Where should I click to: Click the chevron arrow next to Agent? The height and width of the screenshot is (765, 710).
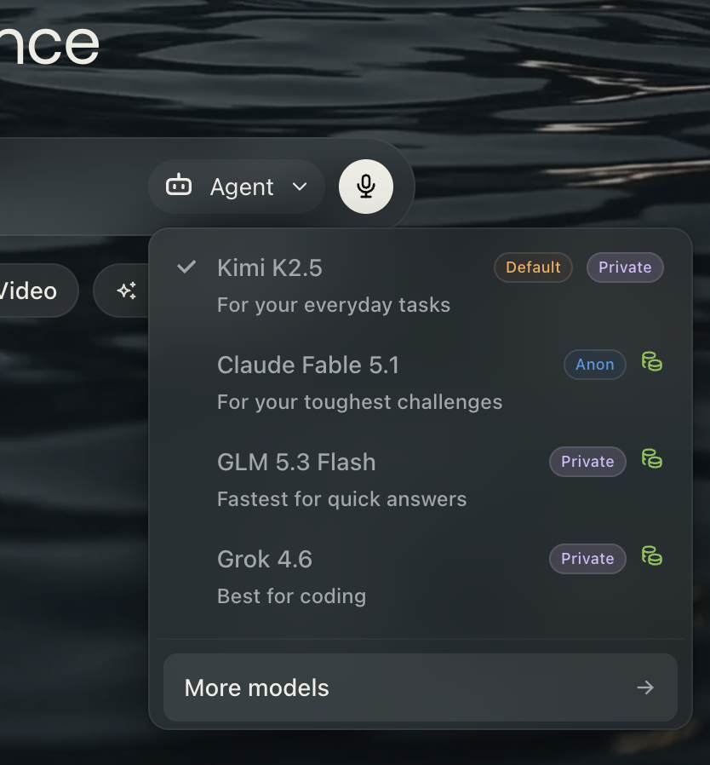pos(300,187)
